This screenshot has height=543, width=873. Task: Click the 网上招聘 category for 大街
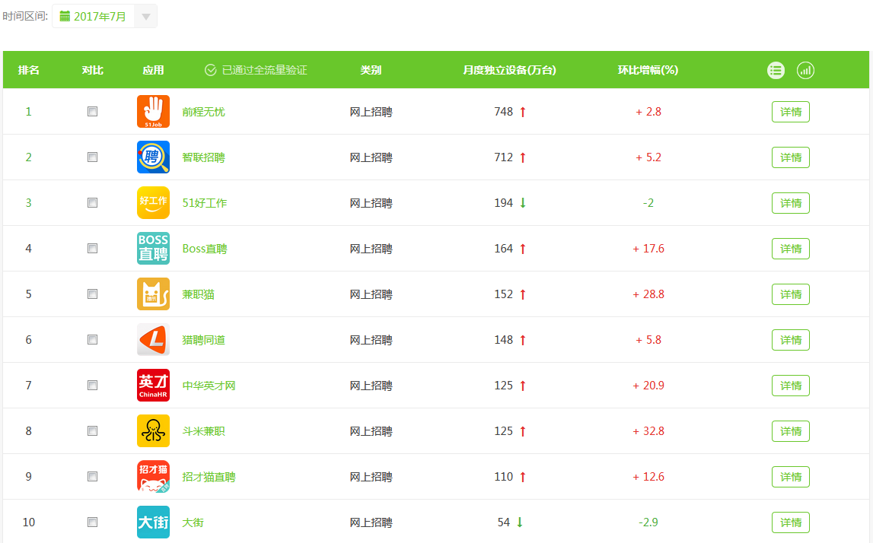(371, 522)
